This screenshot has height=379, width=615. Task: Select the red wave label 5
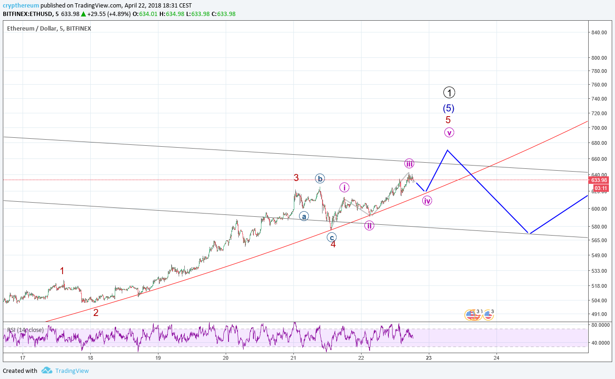coord(448,120)
